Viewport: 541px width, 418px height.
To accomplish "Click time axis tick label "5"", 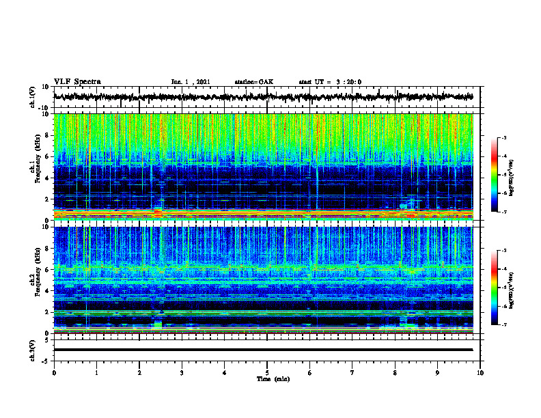I will (x=267, y=373).
